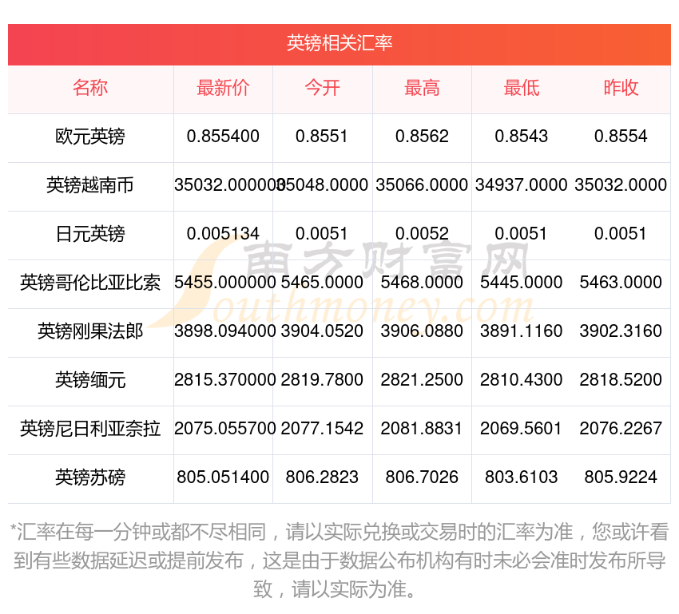Click the high value 2081.8831
The height and width of the screenshot is (614, 679).
pos(422,429)
